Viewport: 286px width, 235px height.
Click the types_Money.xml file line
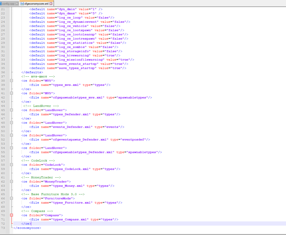point(72,186)
